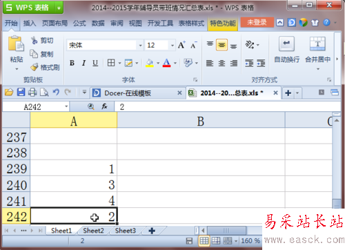Switch to Sheet3 tab
Screen dimensions: 345x250
pos(126,231)
